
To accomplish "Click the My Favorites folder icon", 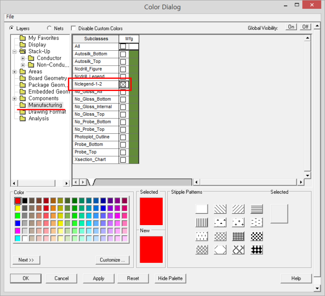I will tap(22, 38).
